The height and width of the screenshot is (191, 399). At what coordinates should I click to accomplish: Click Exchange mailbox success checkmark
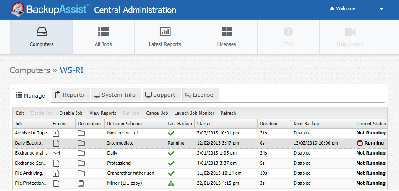pos(171,153)
